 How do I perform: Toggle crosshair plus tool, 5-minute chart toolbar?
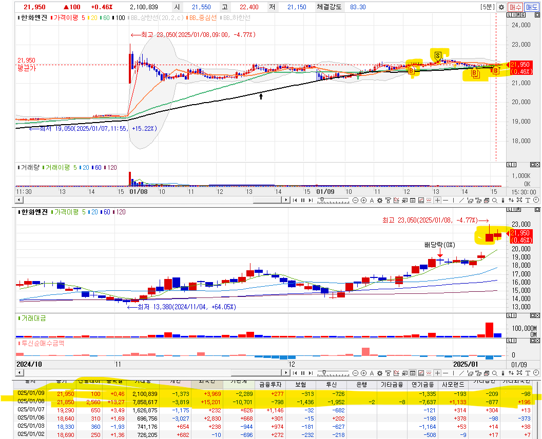tap(438, 201)
